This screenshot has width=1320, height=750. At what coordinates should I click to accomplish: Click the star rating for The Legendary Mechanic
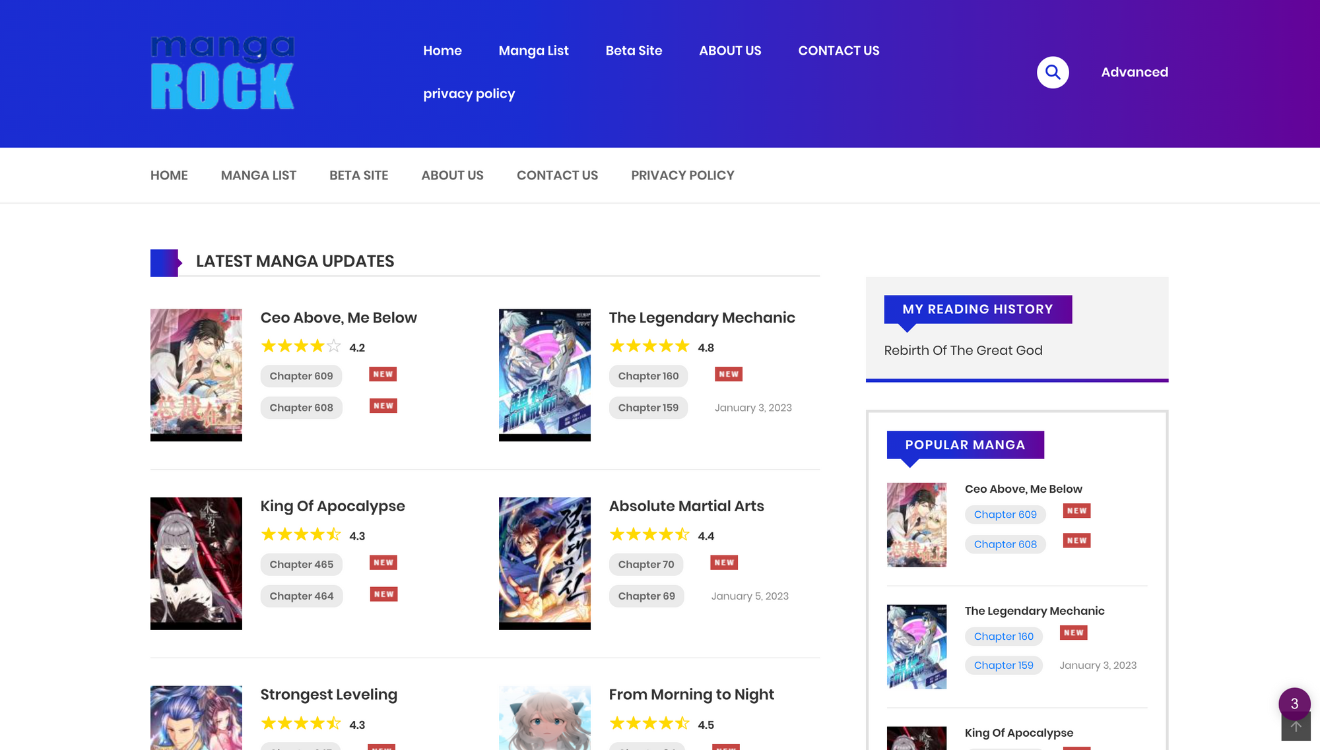click(x=649, y=346)
